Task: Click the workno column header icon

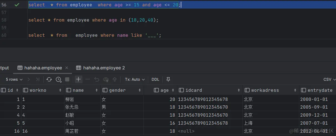Action: (x=26, y=90)
